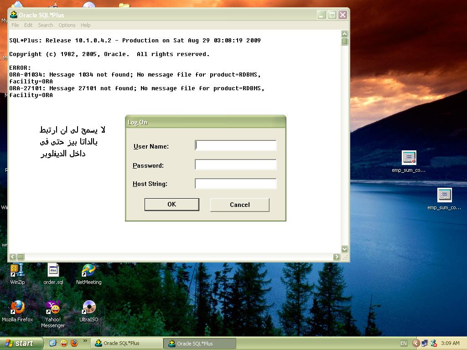This screenshot has width=467, height=350.
Task: Click the horizontal scrollbar right arrow
Action: tap(337, 257)
